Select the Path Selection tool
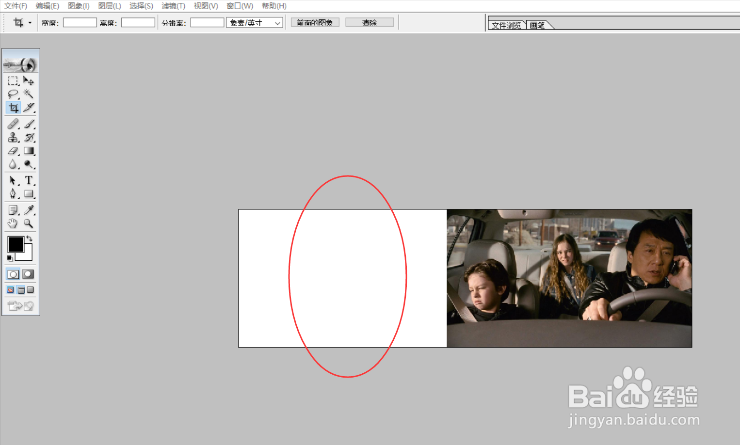 coord(13,180)
